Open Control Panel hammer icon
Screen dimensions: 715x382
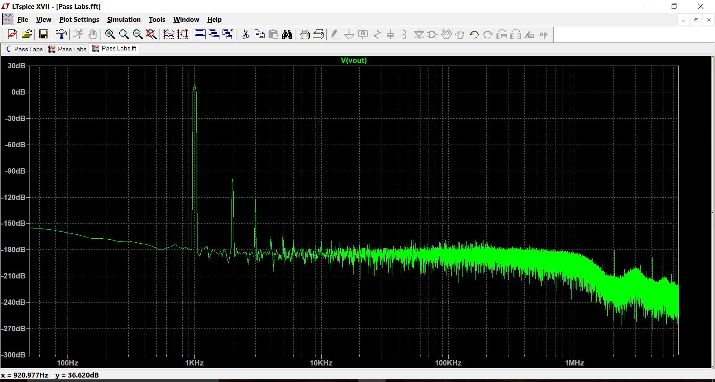[x=61, y=34]
